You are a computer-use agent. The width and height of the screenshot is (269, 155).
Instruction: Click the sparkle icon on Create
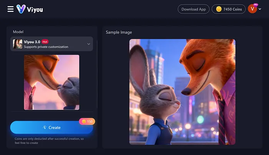[x=45, y=127]
